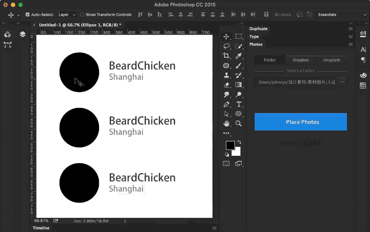This screenshot has height=232, width=370.
Task: Select the Lasso tool
Action: [226, 46]
